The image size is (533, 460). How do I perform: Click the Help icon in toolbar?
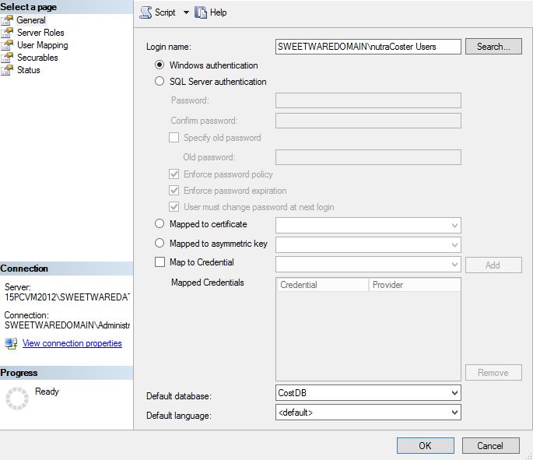tap(201, 12)
